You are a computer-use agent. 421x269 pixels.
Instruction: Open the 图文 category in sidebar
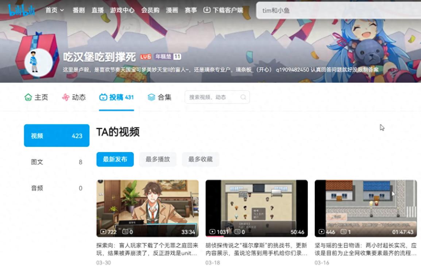[x=57, y=162]
